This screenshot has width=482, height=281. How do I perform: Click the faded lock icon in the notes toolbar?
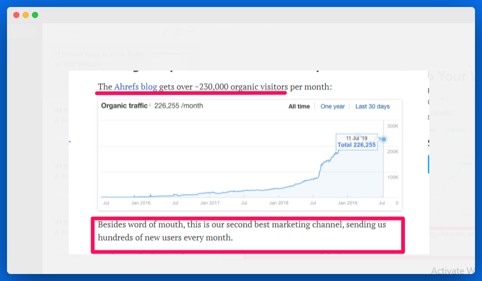(x=178, y=32)
